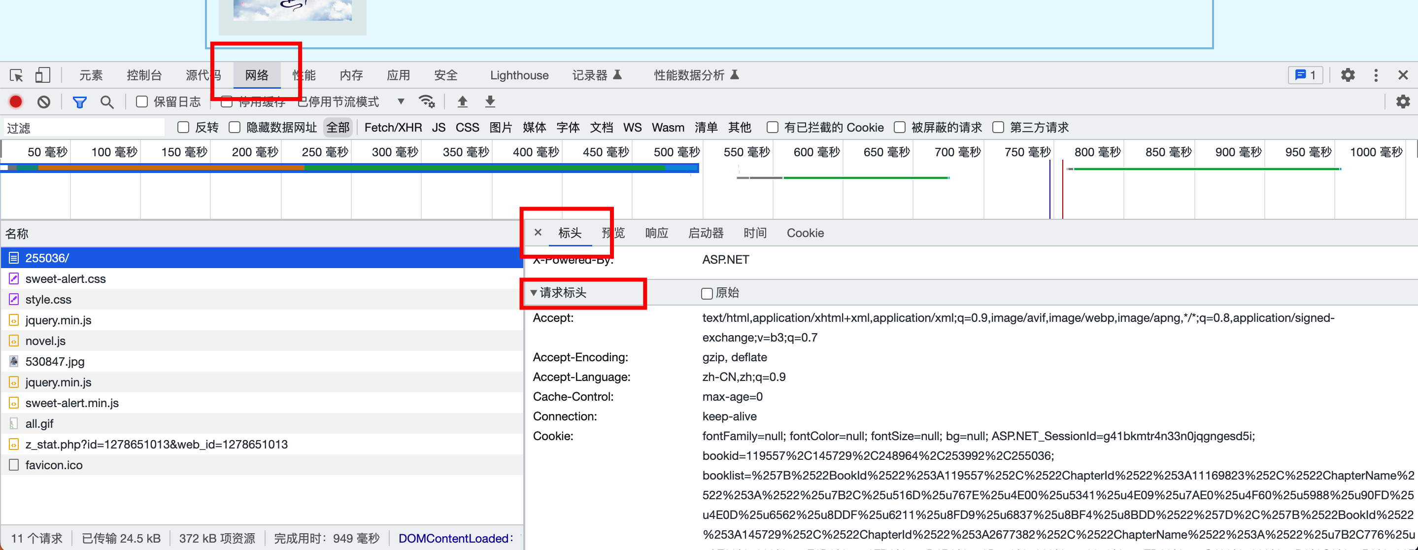The width and height of the screenshot is (1418, 550).
Task: Open DevTools three-dot more options menu
Action: click(x=1376, y=75)
